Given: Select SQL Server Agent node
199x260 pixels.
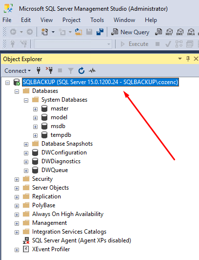Looking at the screenshot, I should click(x=81, y=240).
